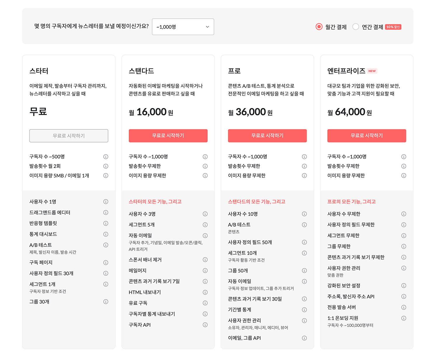The image size is (438, 355).
Task: Click 무료로 시작하기 on the 엔터프라이즈 plan
Action: [x=367, y=136]
